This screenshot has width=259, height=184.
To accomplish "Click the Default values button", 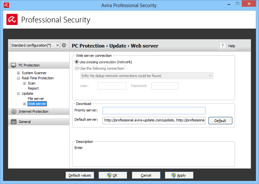I will click(80, 175).
